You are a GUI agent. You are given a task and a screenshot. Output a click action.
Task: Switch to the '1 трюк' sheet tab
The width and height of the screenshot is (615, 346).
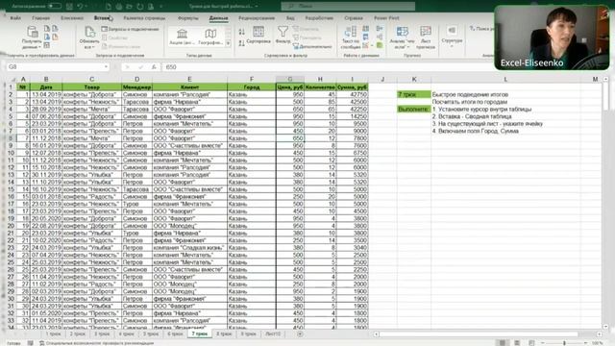[x=54, y=334]
